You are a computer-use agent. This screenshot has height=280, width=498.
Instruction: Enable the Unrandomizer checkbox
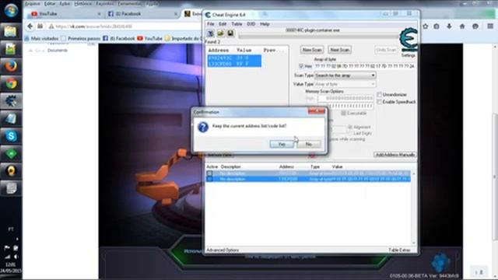pos(379,95)
